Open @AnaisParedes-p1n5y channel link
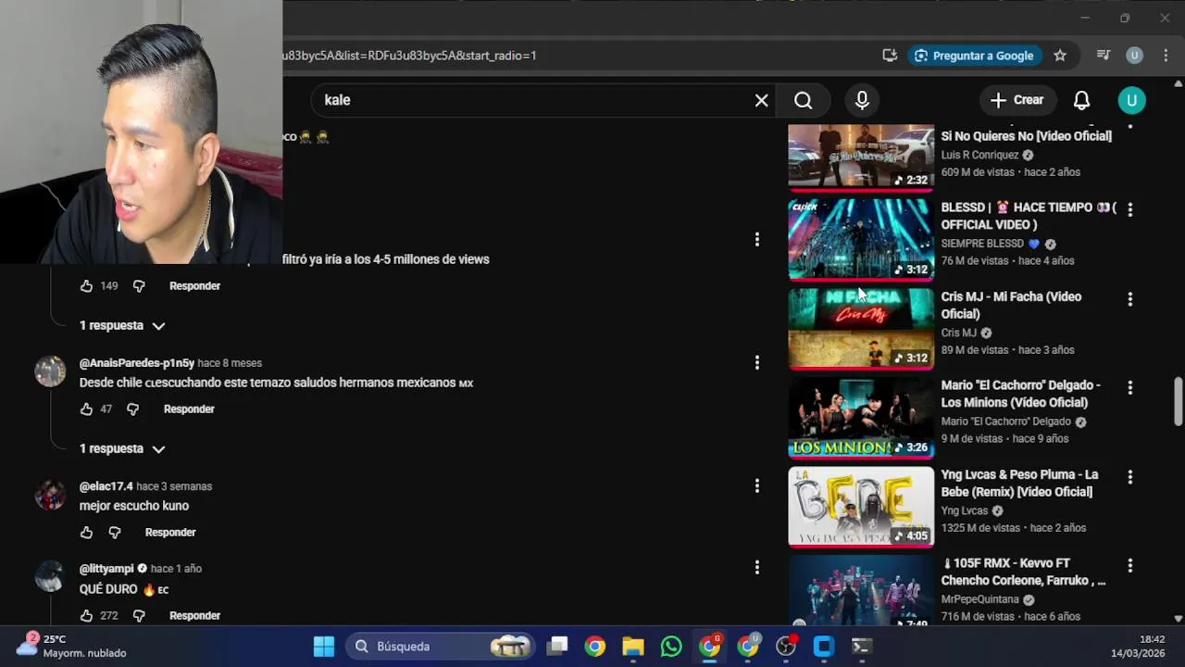This screenshot has width=1185, height=667. click(137, 363)
